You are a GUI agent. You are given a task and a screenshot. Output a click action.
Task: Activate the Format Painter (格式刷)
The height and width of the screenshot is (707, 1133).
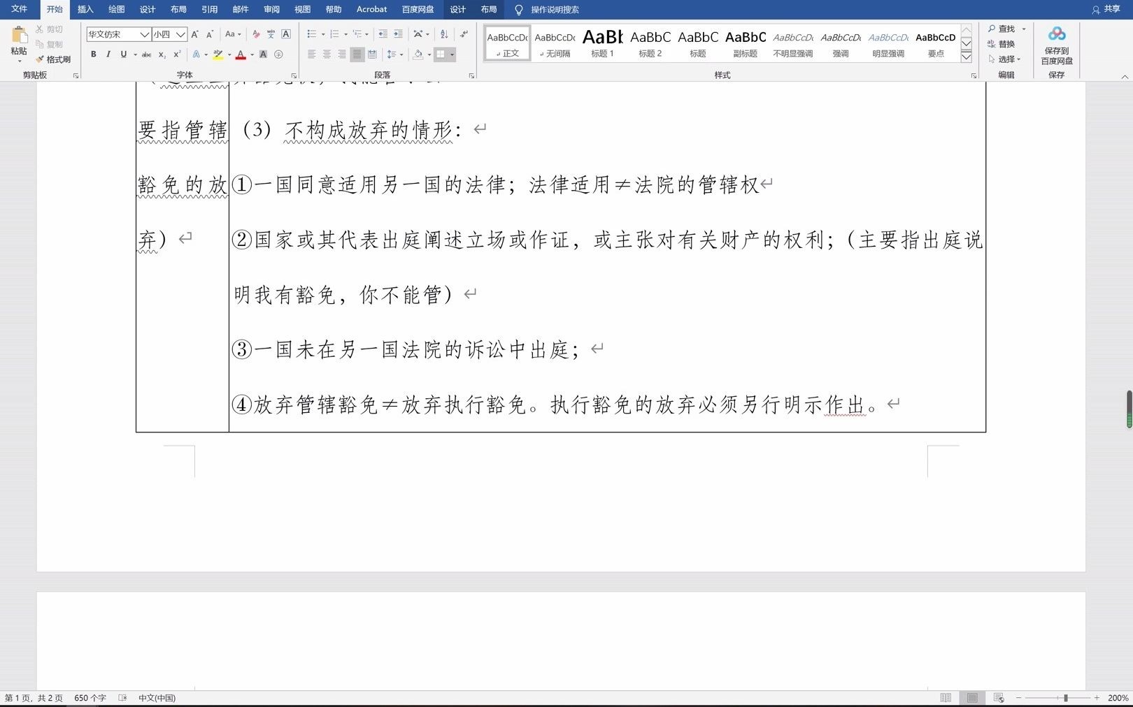(x=53, y=59)
